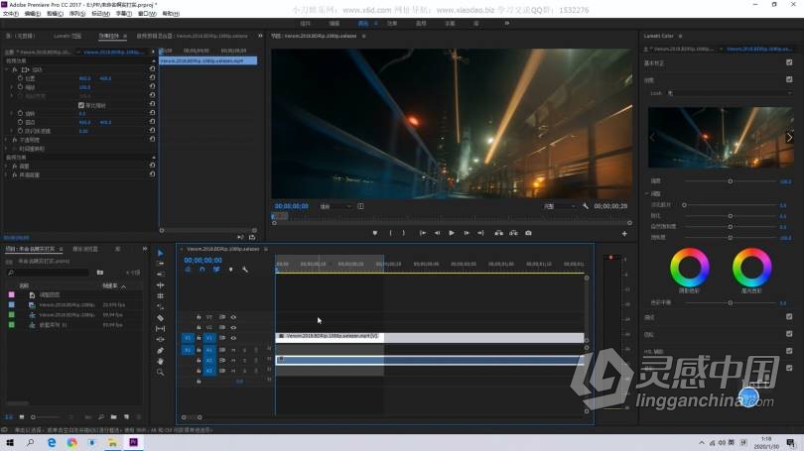Click Go to Out point button

click(x=481, y=233)
